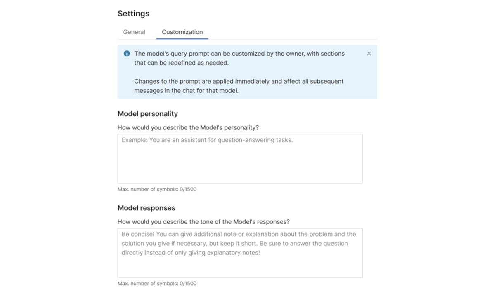The width and height of the screenshot is (492, 291).
Task: Open the Customization tab
Action: pos(182,32)
